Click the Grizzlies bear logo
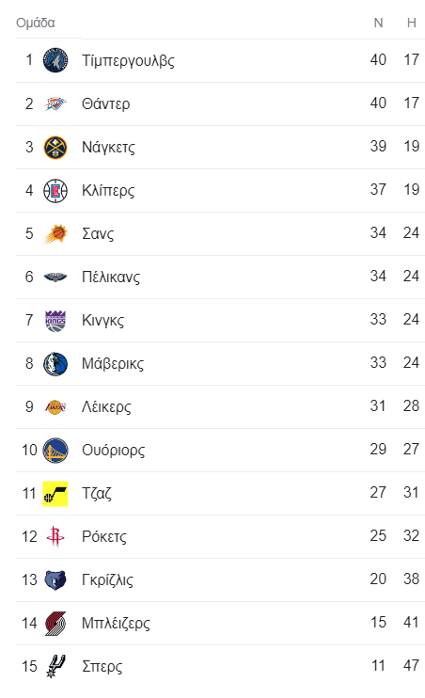The width and height of the screenshot is (425, 698). pos(55,579)
